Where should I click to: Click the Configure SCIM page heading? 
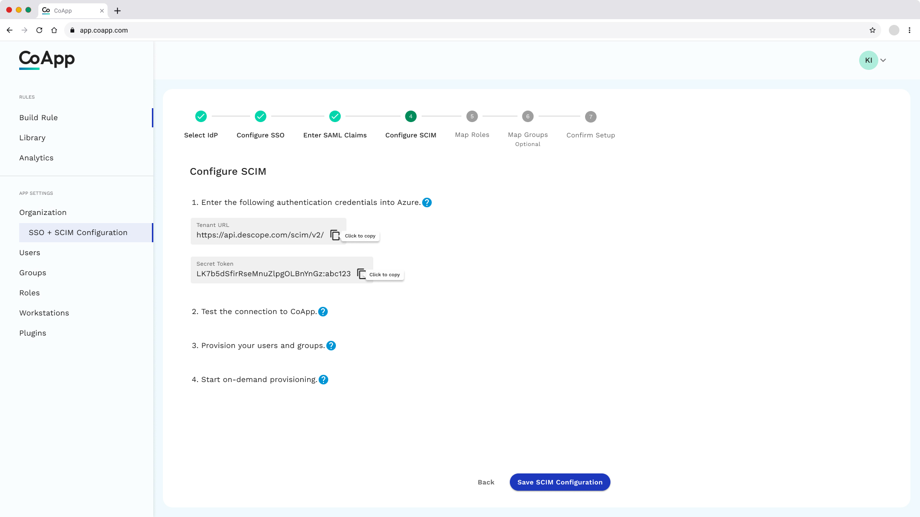click(x=228, y=171)
